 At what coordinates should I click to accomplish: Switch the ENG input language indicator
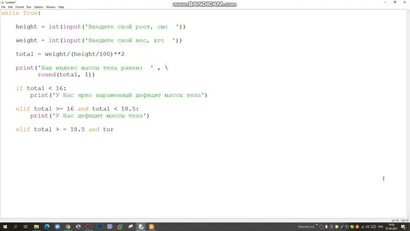(x=381, y=227)
